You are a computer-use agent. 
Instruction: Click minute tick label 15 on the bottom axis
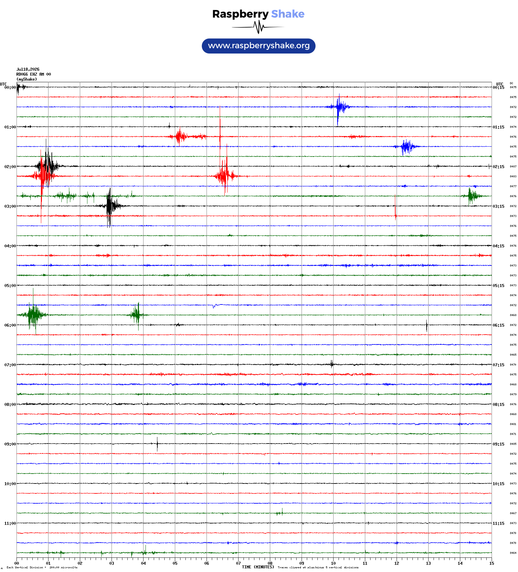click(492, 563)
